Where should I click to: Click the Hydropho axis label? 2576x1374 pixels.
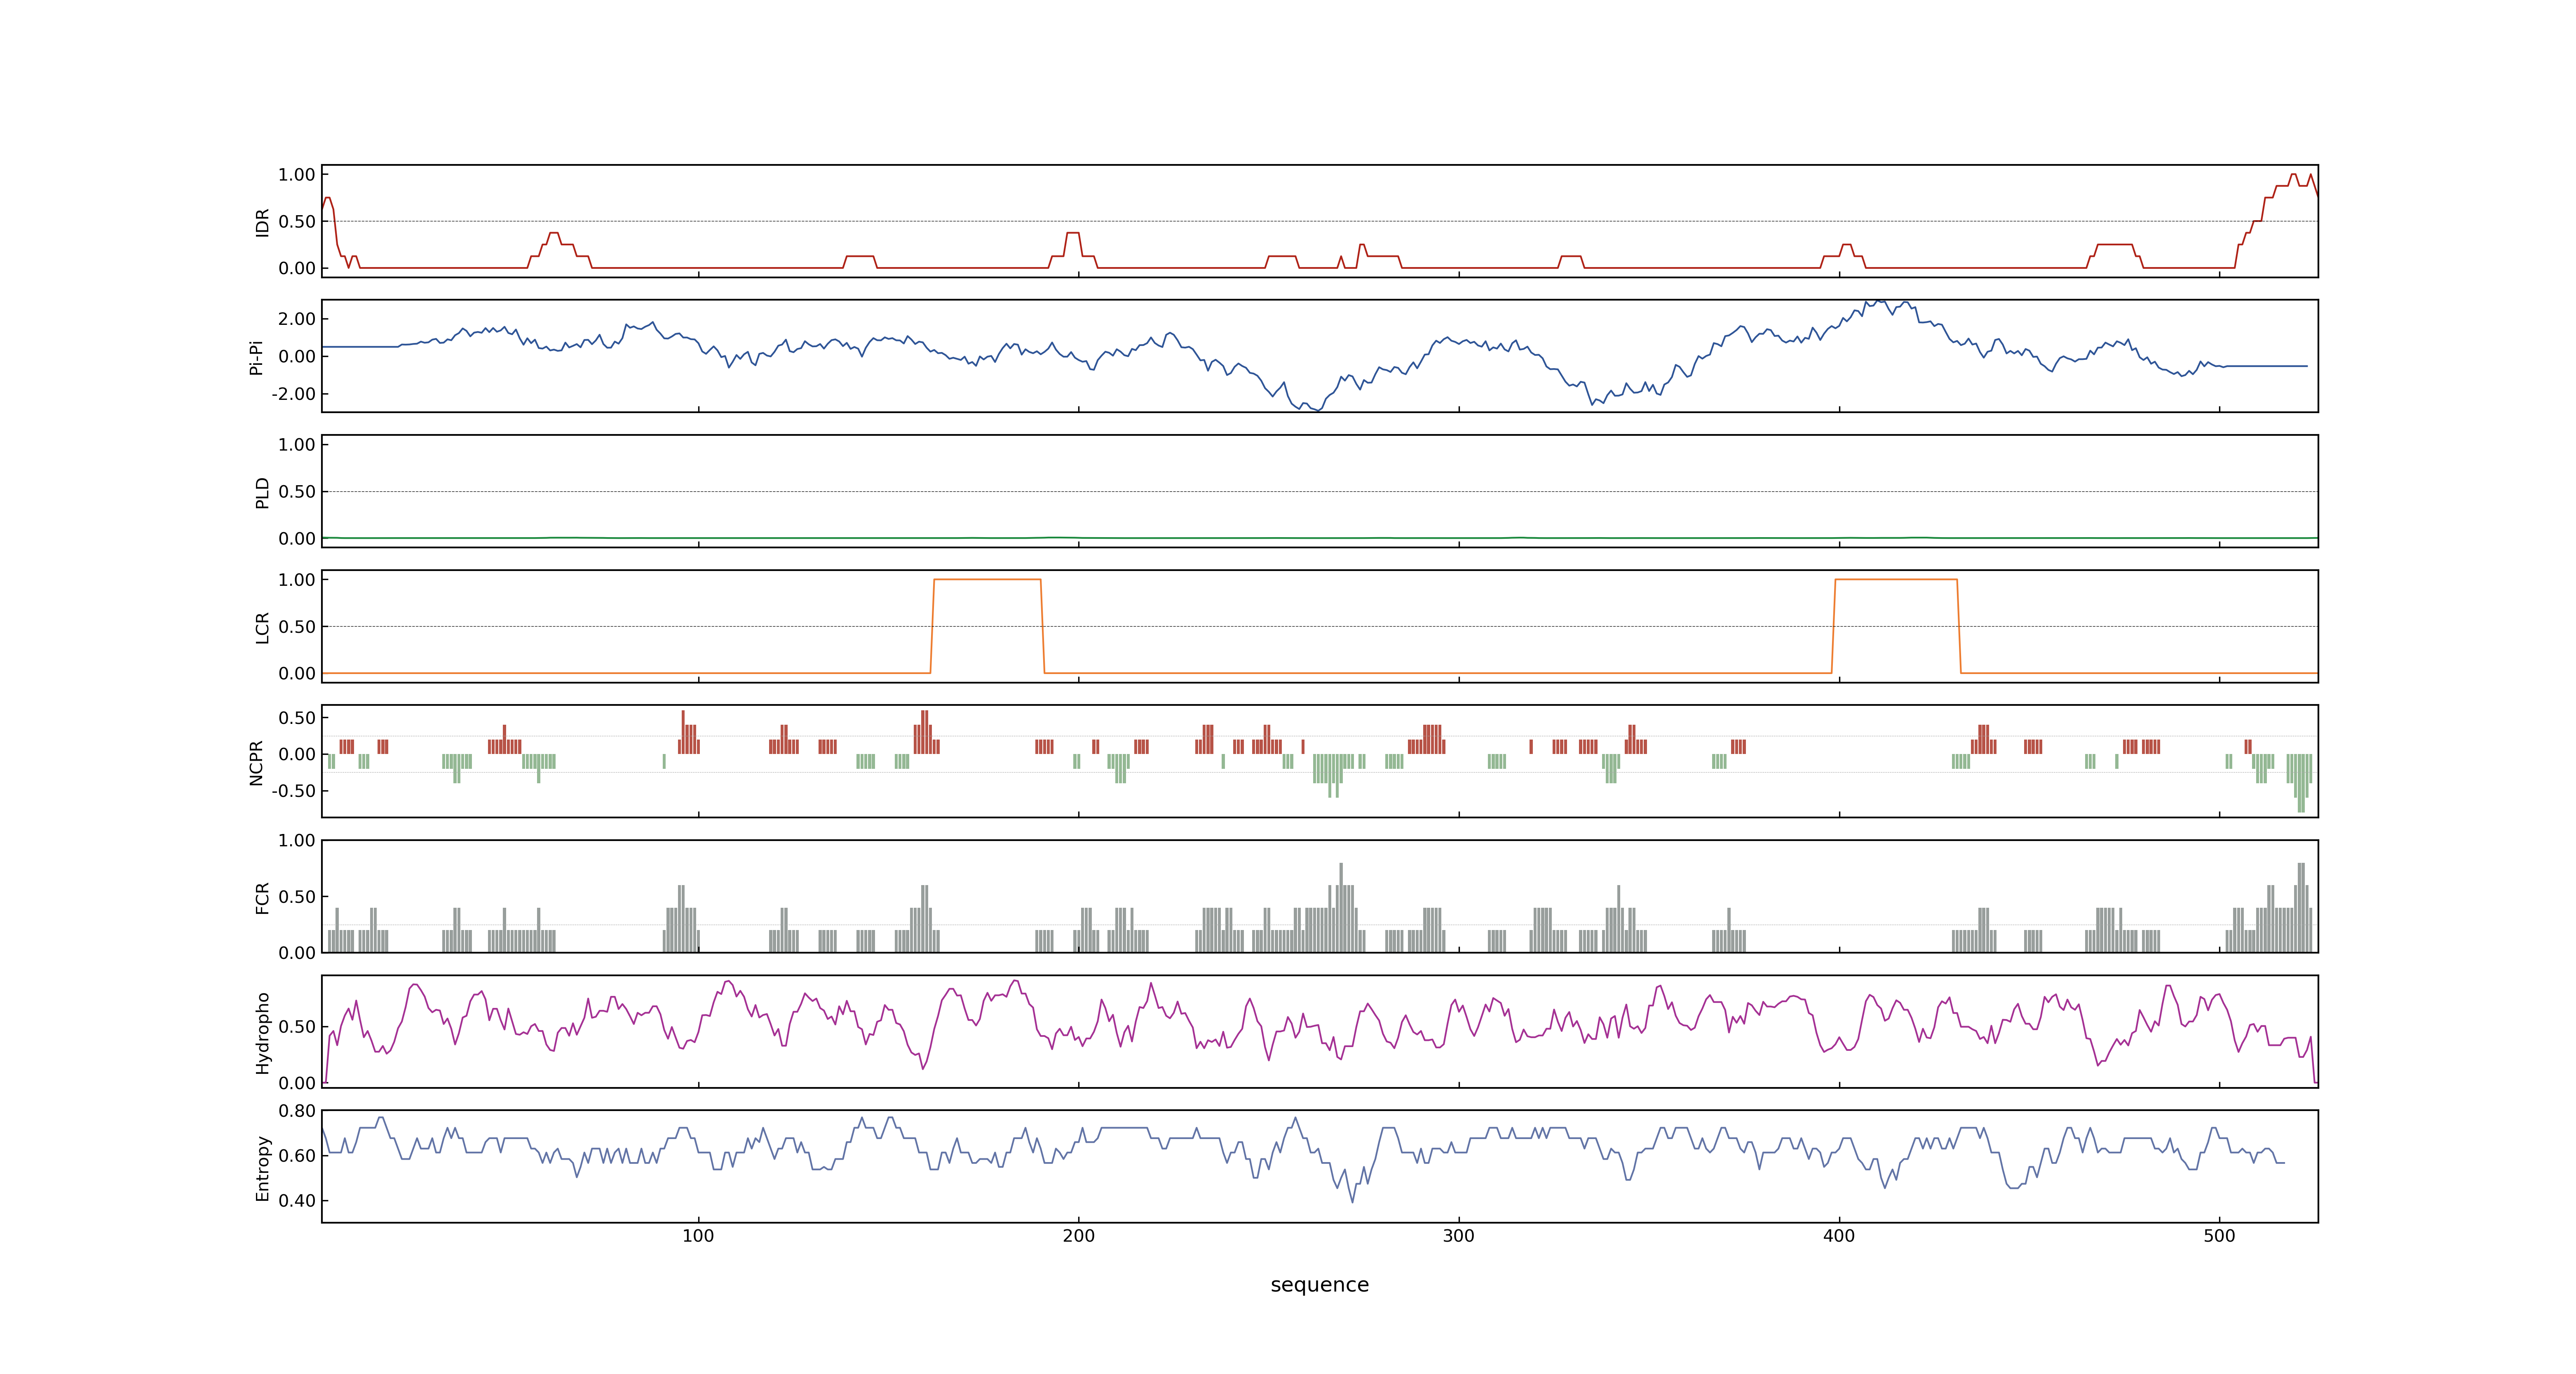[x=262, y=1033]
